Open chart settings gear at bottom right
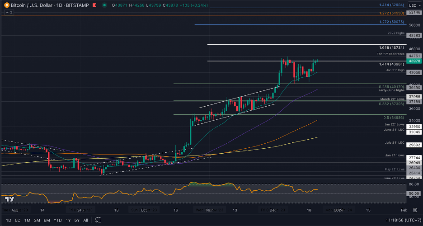 point(415,210)
